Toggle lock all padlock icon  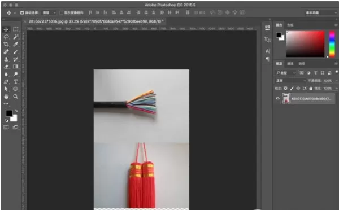311,89
